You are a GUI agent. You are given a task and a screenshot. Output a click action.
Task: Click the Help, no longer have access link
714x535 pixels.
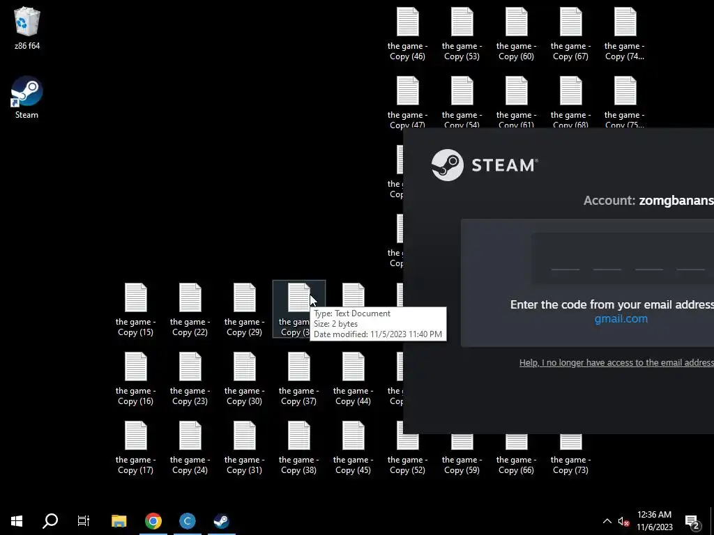[616, 362]
